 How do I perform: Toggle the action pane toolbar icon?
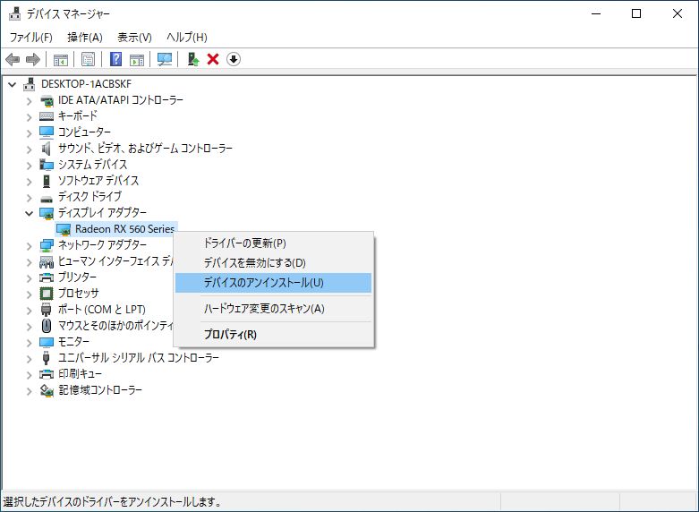pyautogui.click(x=137, y=59)
